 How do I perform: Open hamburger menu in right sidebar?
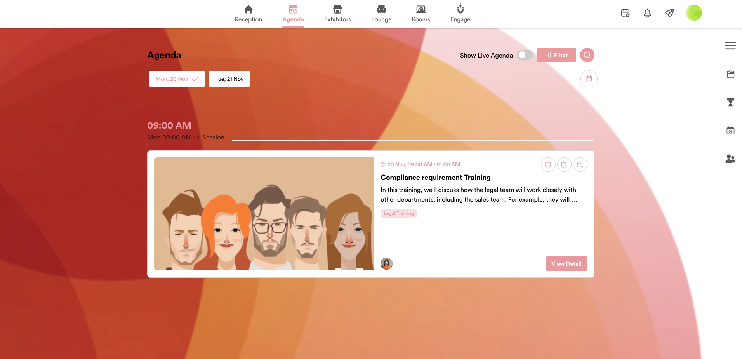730,46
